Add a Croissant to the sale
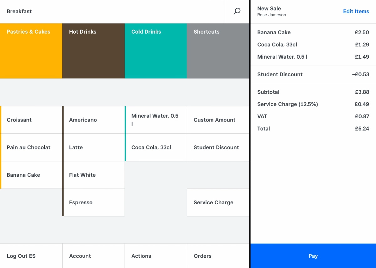The image size is (376, 268). tap(31, 120)
